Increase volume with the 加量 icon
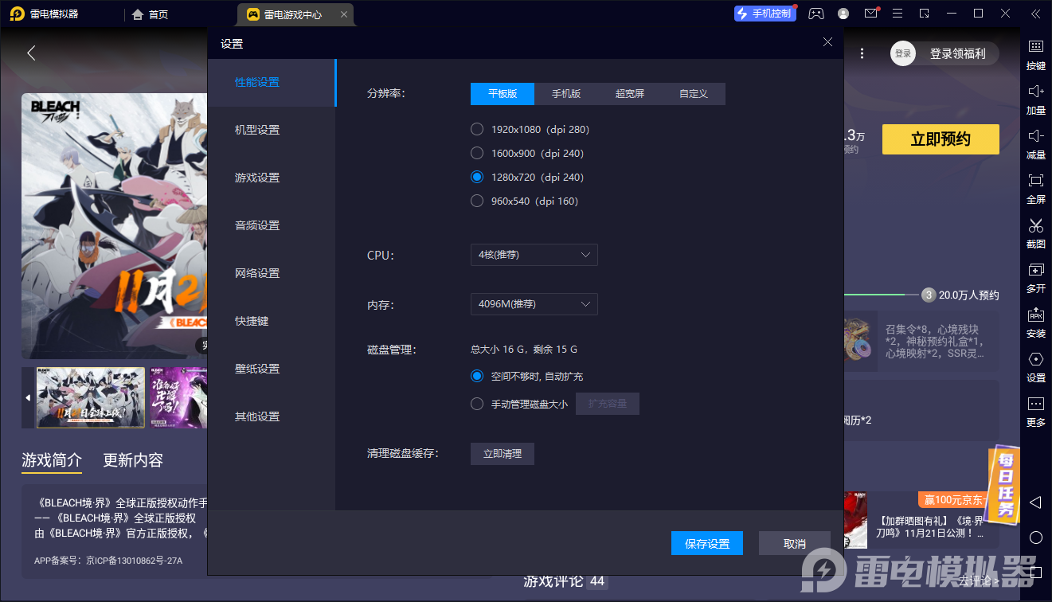Viewport: 1052px width, 602px height. 1035,100
